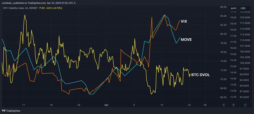Click date label '22' on time axis

(x=189, y=105)
